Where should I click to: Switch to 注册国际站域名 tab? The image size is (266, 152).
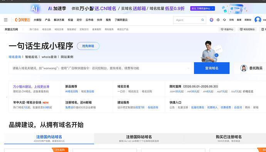tap(139, 139)
